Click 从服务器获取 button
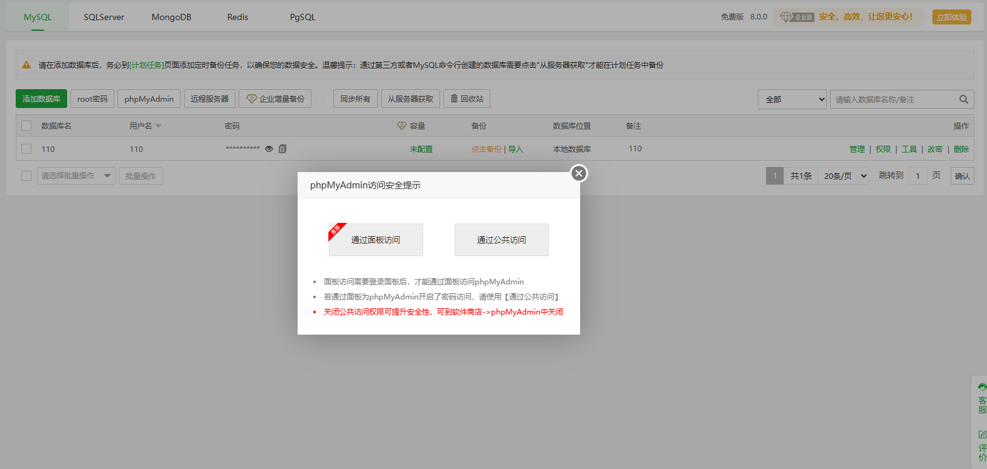 coord(411,99)
